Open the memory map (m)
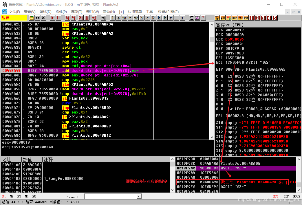 (x=124, y=18)
